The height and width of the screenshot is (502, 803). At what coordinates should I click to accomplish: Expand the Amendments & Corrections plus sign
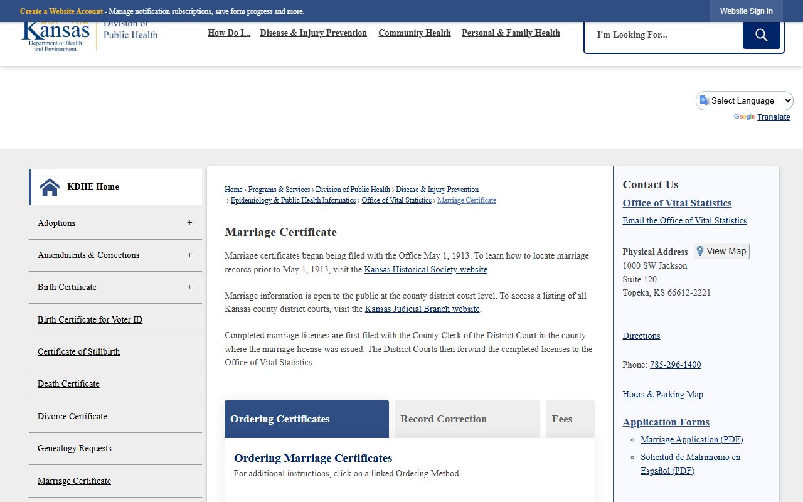(x=189, y=255)
